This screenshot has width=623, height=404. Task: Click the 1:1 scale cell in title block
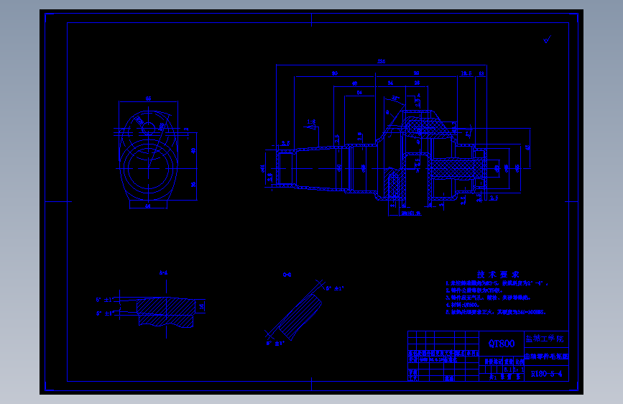coord(520,369)
